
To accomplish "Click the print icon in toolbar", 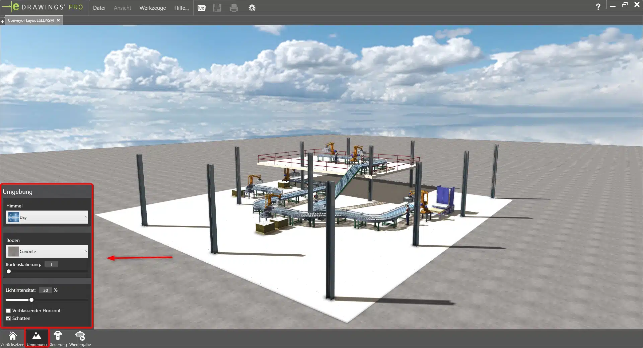I will pos(234,8).
